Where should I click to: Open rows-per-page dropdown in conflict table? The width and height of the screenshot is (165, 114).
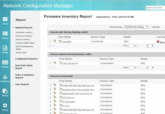click(150, 46)
